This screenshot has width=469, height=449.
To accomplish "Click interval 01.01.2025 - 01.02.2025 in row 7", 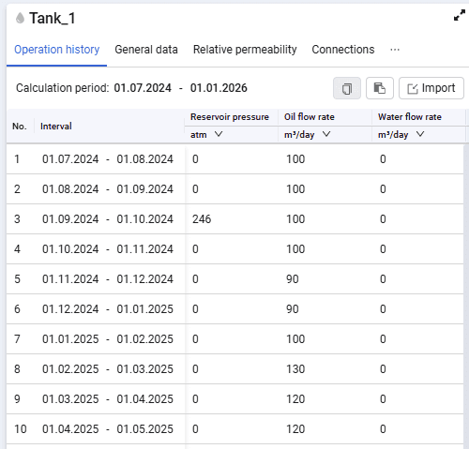I will pyautogui.click(x=108, y=339).
